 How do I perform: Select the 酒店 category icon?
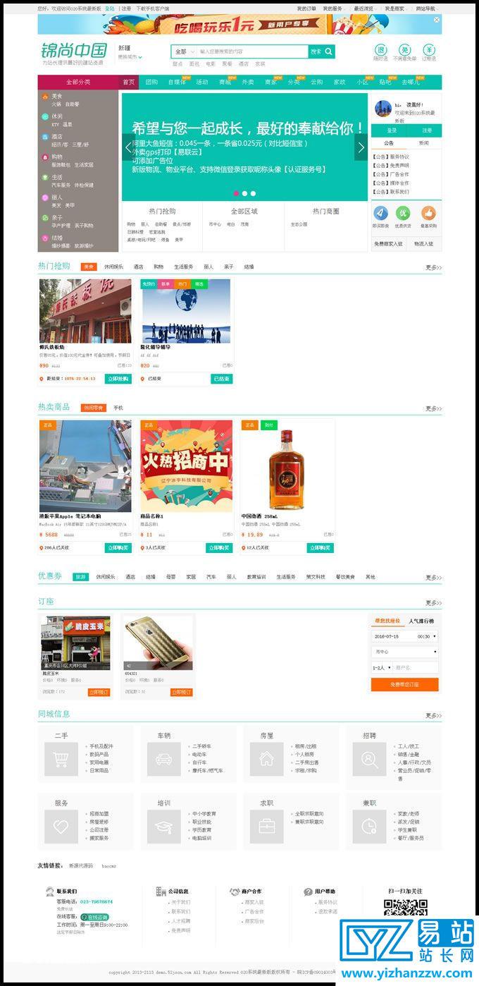click(x=44, y=137)
